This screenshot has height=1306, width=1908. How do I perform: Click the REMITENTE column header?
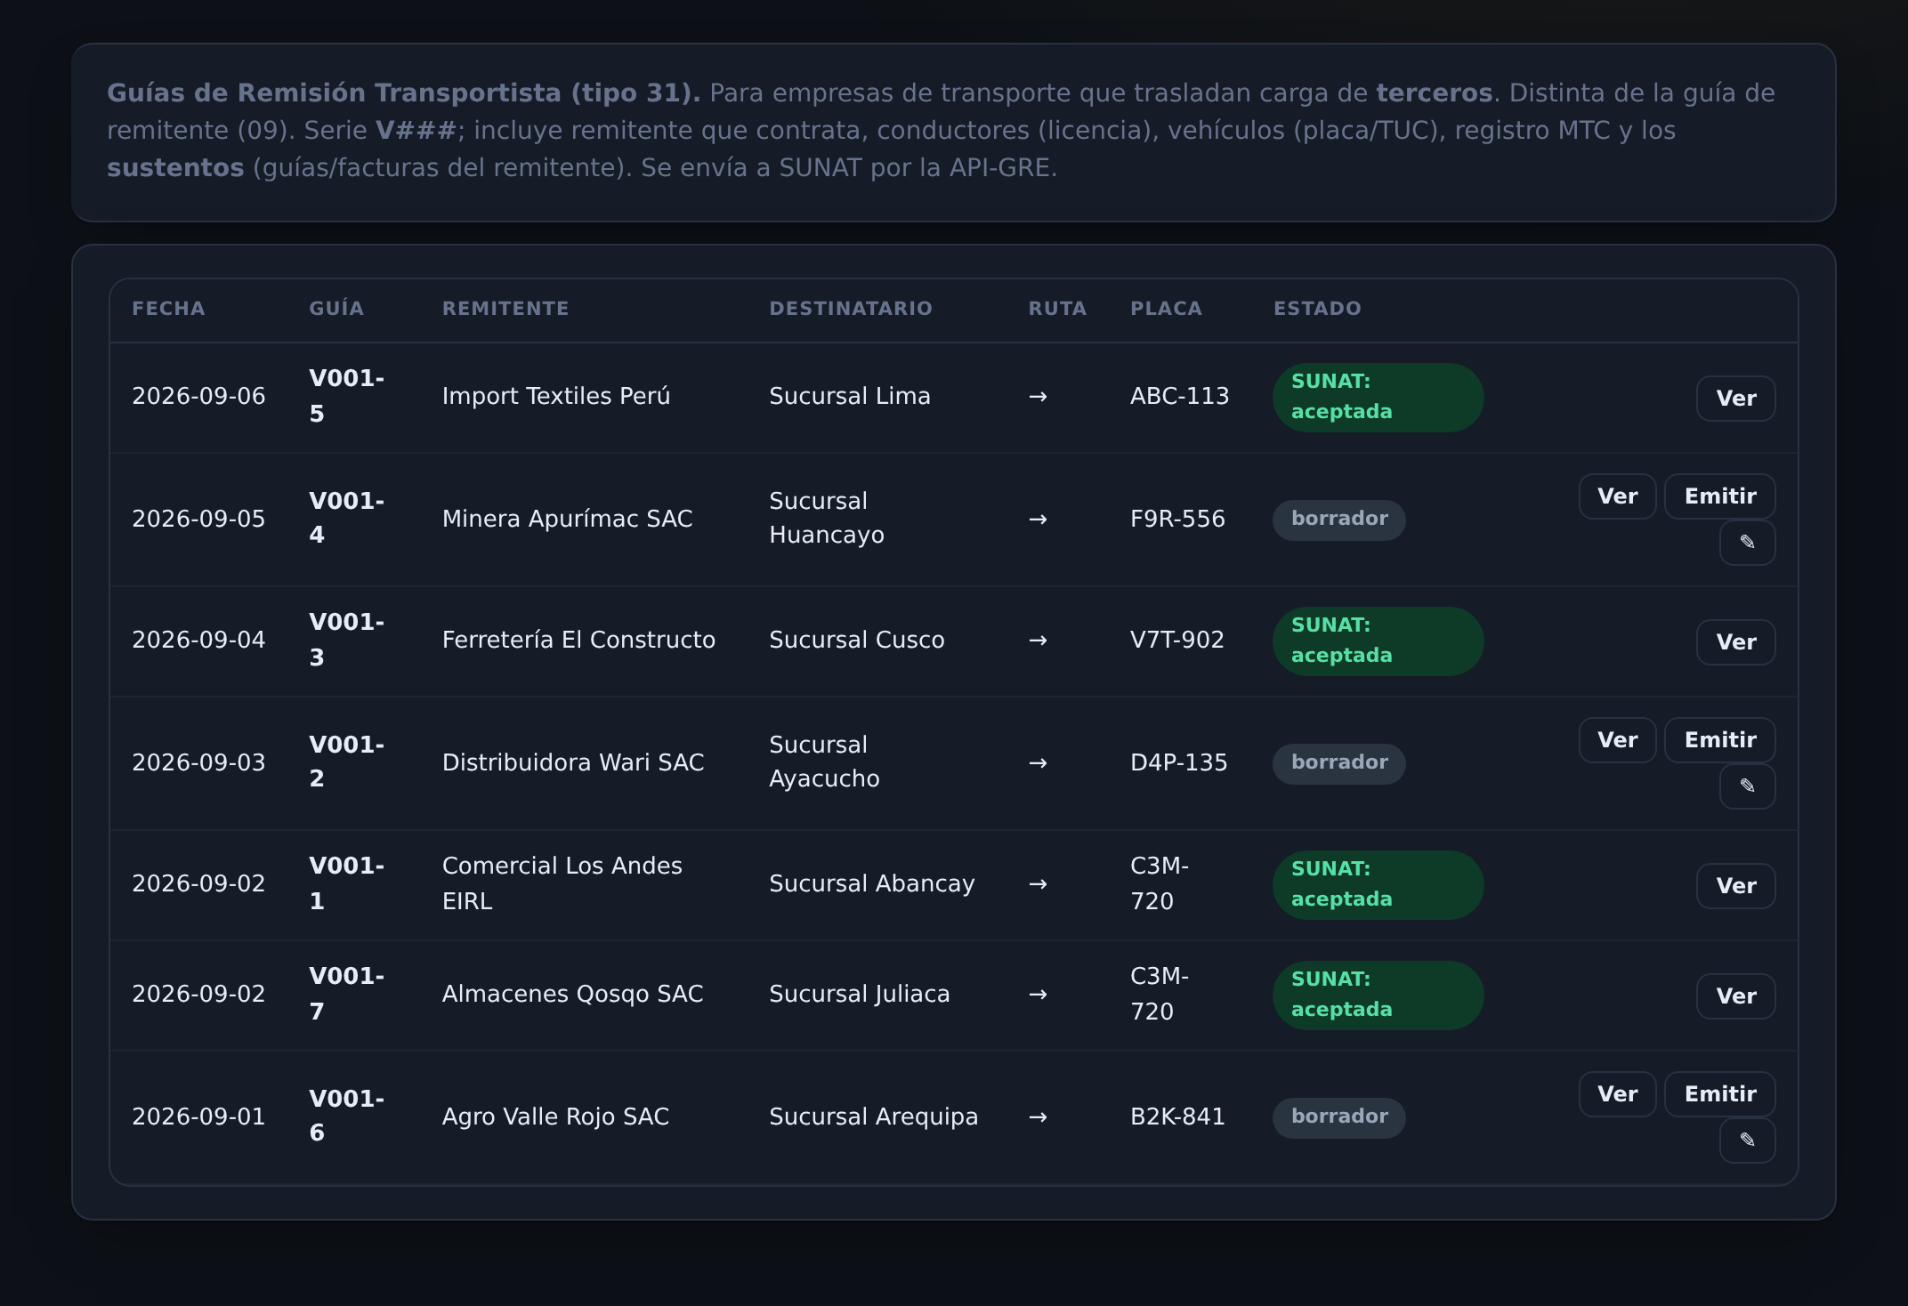pyautogui.click(x=505, y=309)
